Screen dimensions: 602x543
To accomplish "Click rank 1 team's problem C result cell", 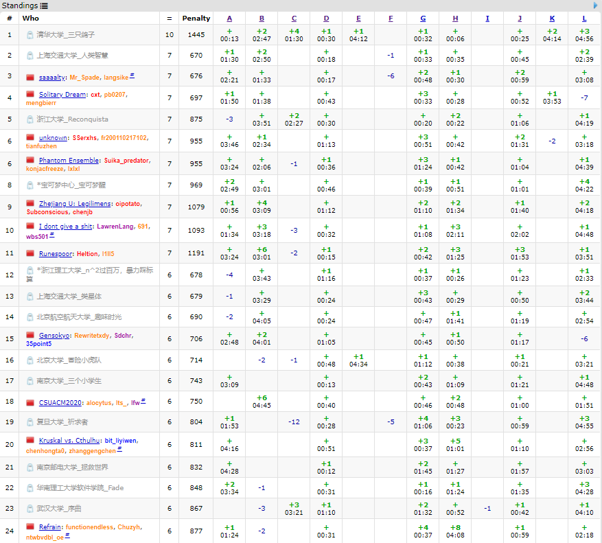I will coord(294,35).
